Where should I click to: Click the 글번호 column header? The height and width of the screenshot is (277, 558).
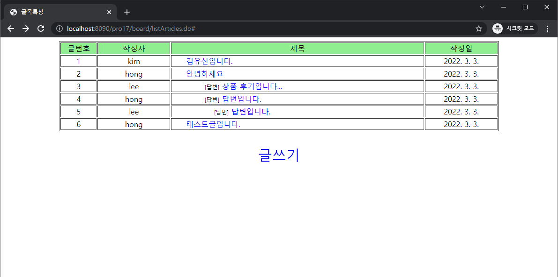click(78, 48)
